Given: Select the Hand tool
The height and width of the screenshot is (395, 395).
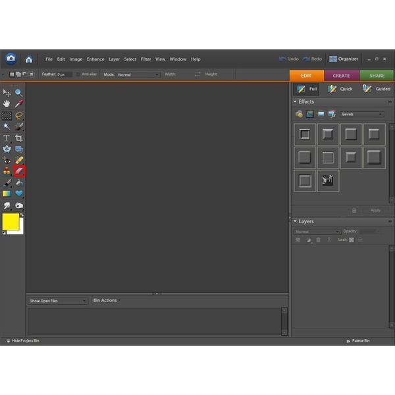Looking at the screenshot, I should click(x=7, y=103).
